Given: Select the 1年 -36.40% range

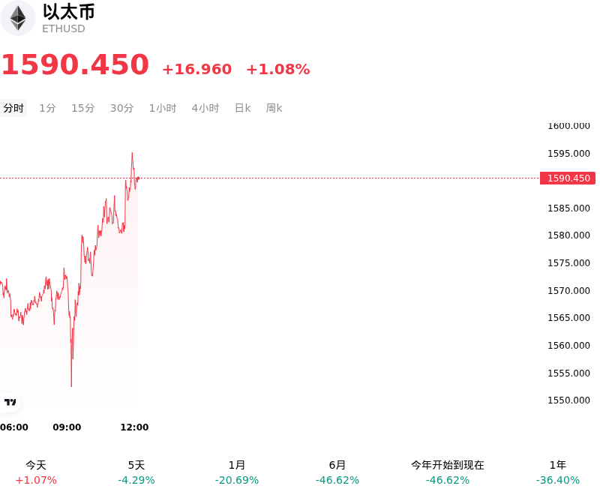Looking at the screenshot, I should pos(557,472).
